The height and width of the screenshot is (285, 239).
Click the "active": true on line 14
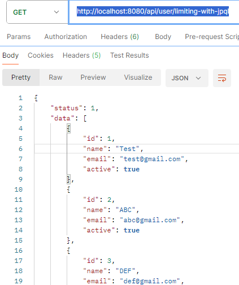tap(111, 230)
